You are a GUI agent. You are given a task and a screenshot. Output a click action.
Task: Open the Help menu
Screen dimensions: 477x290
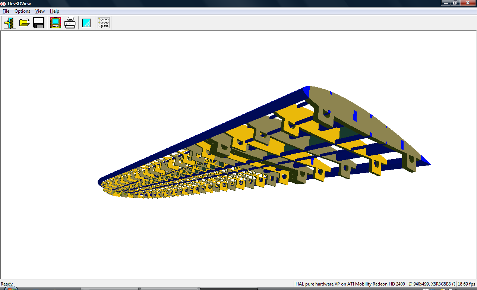pyautogui.click(x=54, y=11)
